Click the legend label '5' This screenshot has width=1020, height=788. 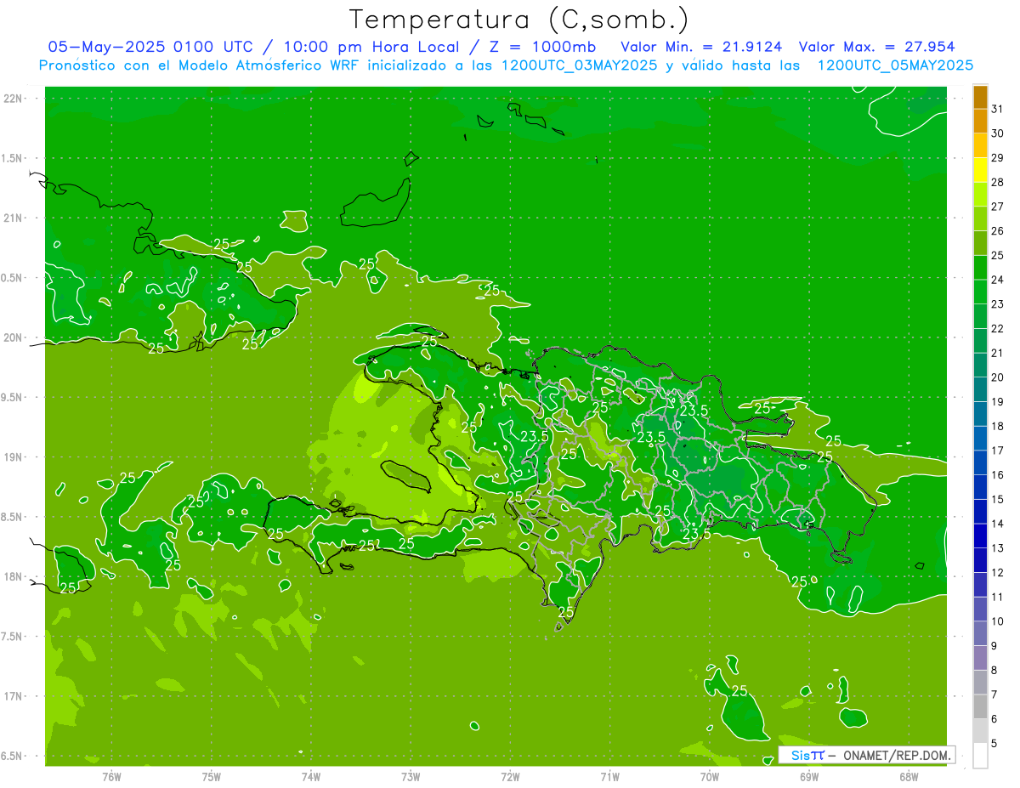[994, 743]
